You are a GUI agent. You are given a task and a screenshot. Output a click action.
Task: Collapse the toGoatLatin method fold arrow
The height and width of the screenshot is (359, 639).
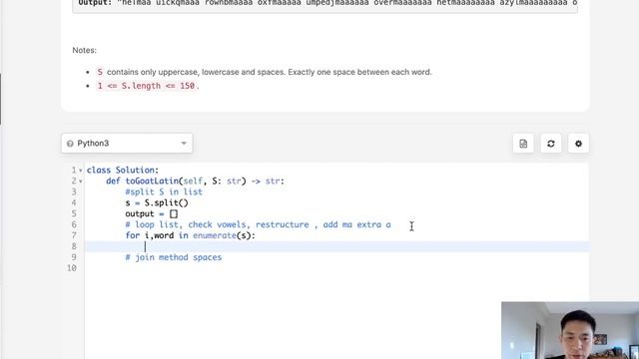(81, 181)
